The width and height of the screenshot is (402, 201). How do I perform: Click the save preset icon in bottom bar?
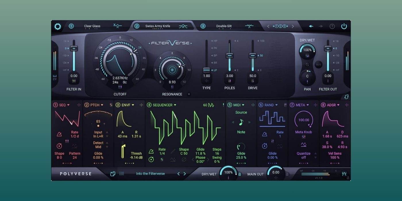coord(113,174)
